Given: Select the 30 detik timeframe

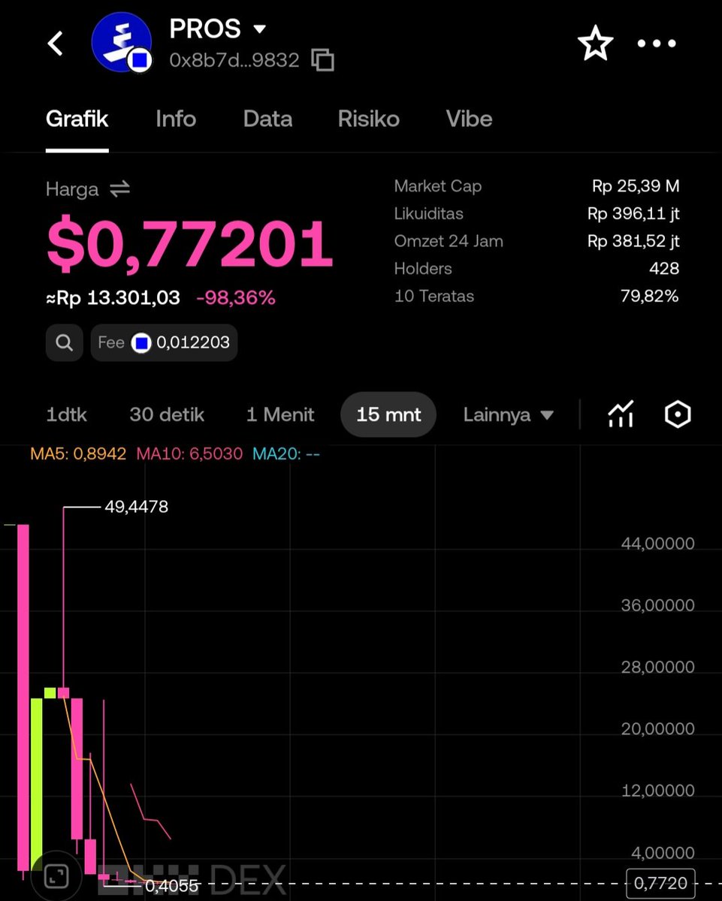Looking at the screenshot, I should coord(167,414).
